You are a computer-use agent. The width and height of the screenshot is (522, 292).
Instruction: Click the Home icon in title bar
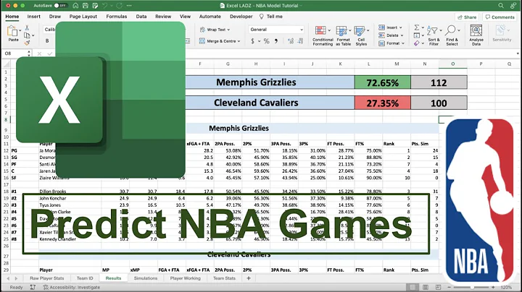tap(75, 6)
